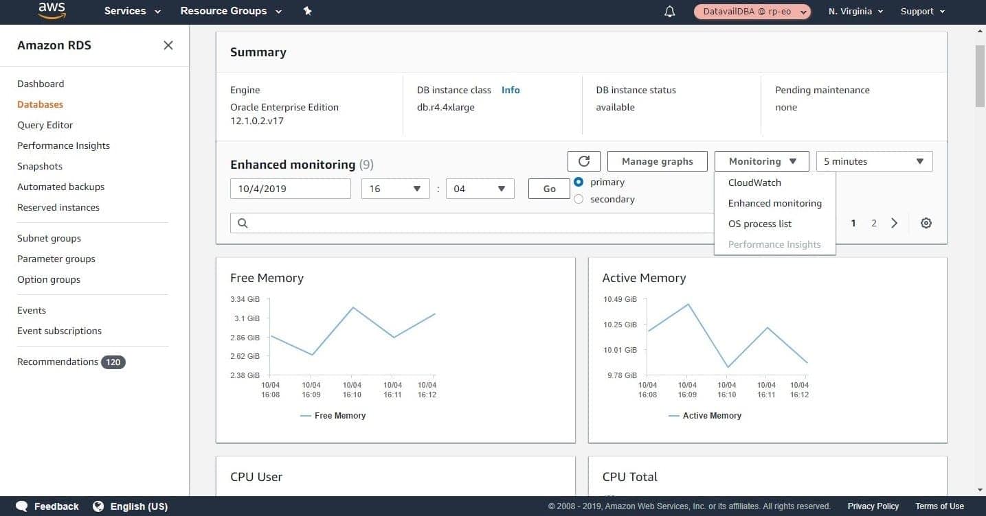
Task: Click the date field showing 10/4/2019
Action: click(x=291, y=189)
